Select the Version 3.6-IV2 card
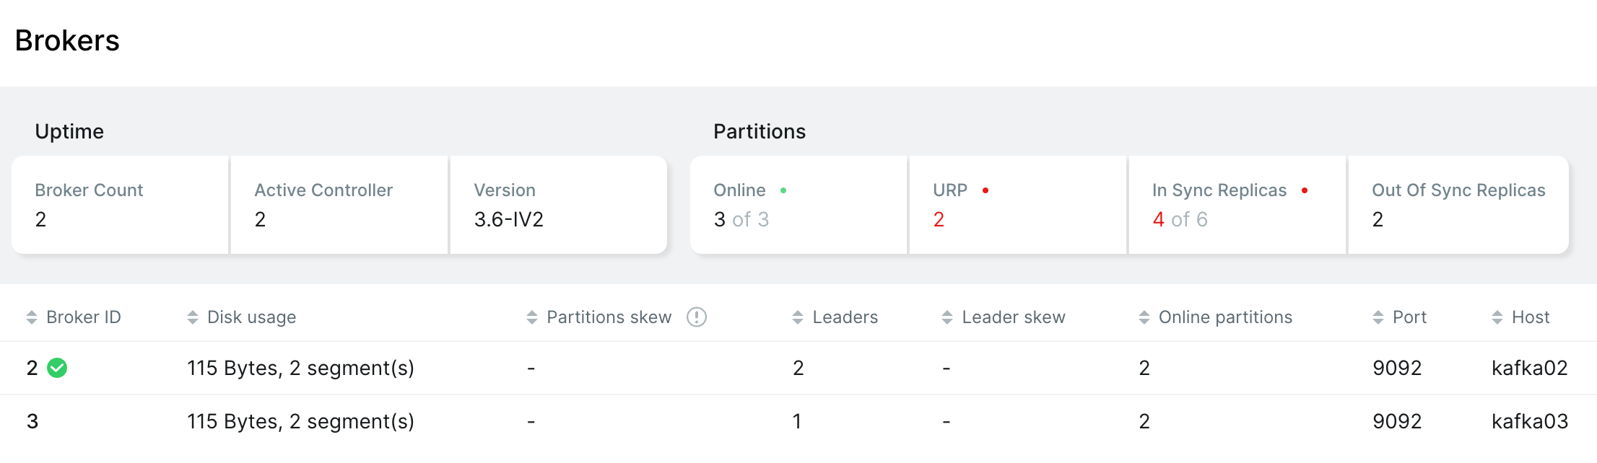The width and height of the screenshot is (1597, 463). coord(558,205)
